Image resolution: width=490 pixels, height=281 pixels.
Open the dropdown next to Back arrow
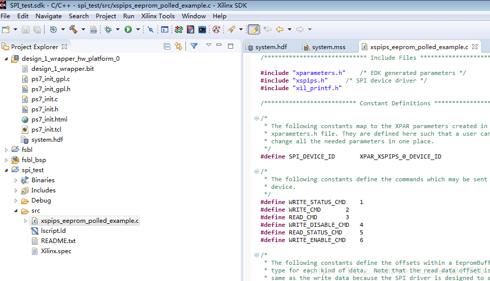(x=290, y=29)
